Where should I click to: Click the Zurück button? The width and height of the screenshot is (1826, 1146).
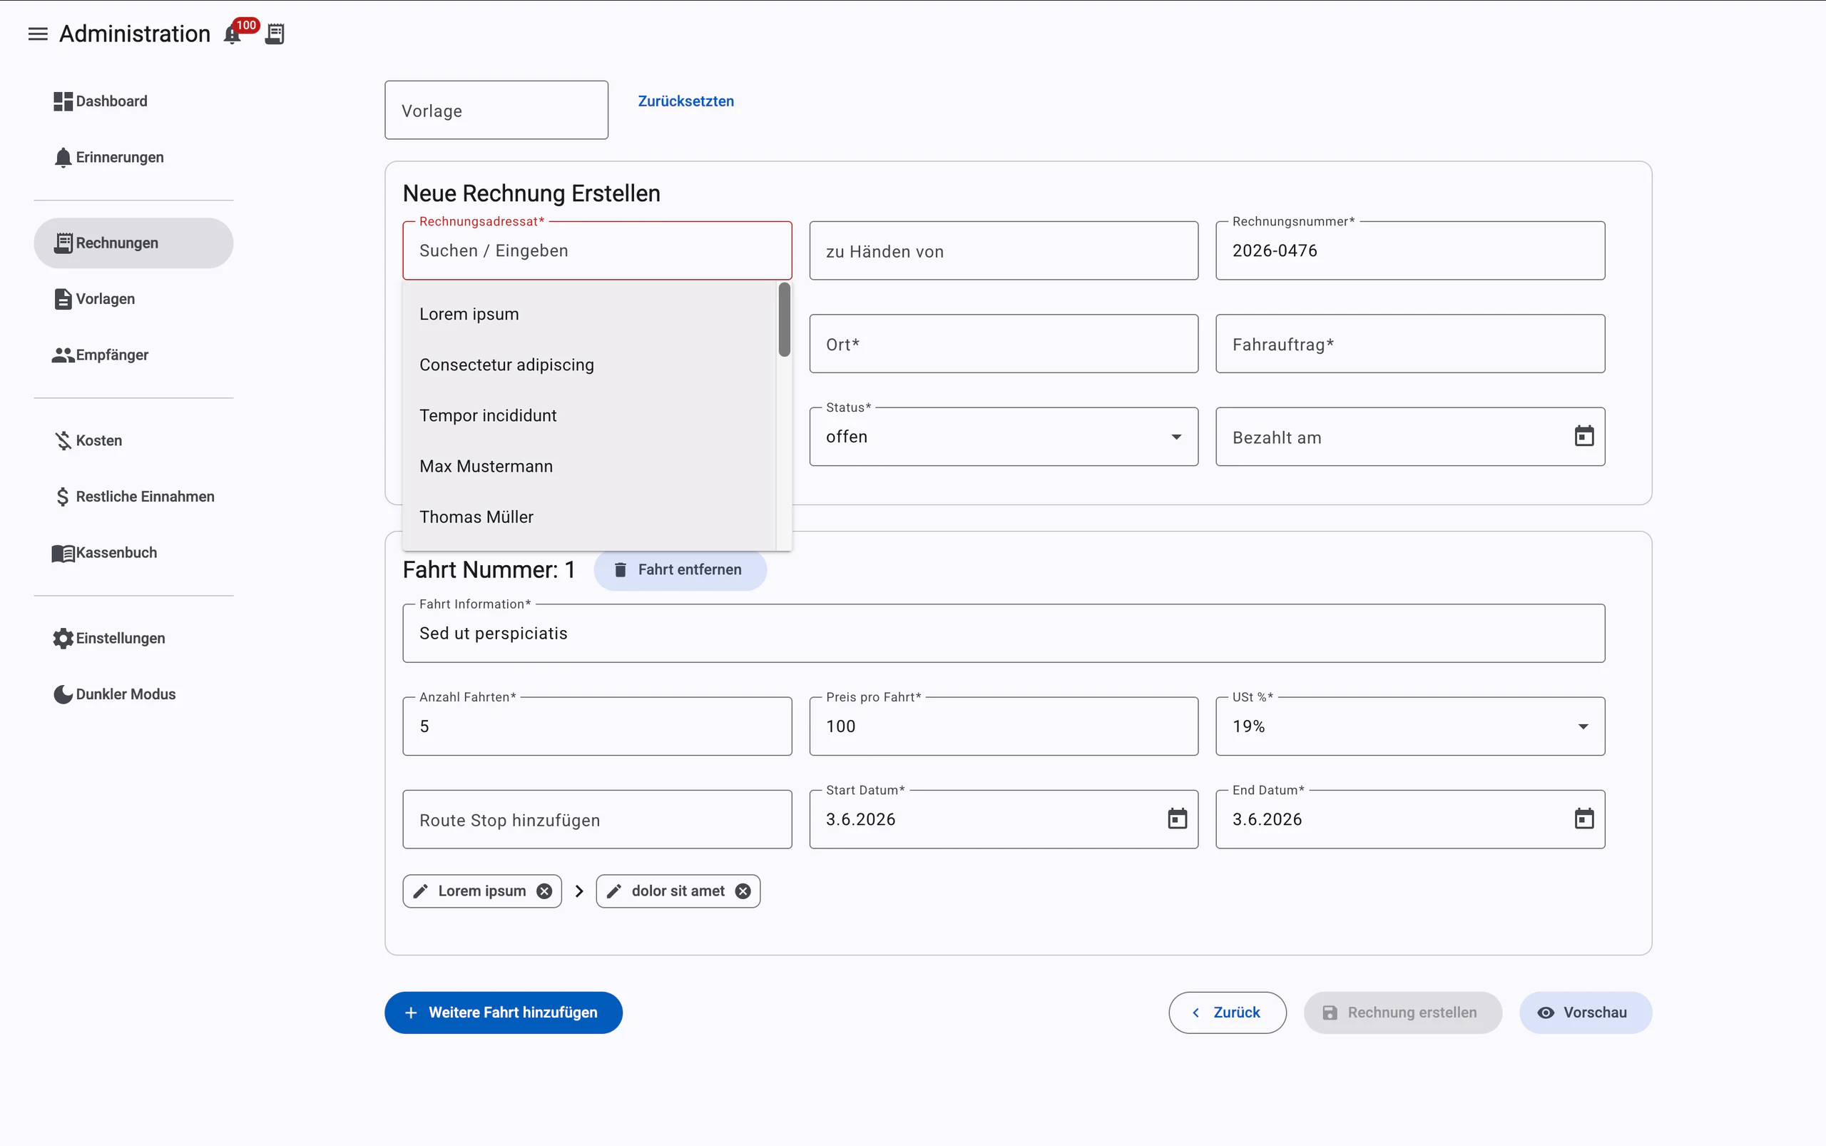click(x=1228, y=1013)
